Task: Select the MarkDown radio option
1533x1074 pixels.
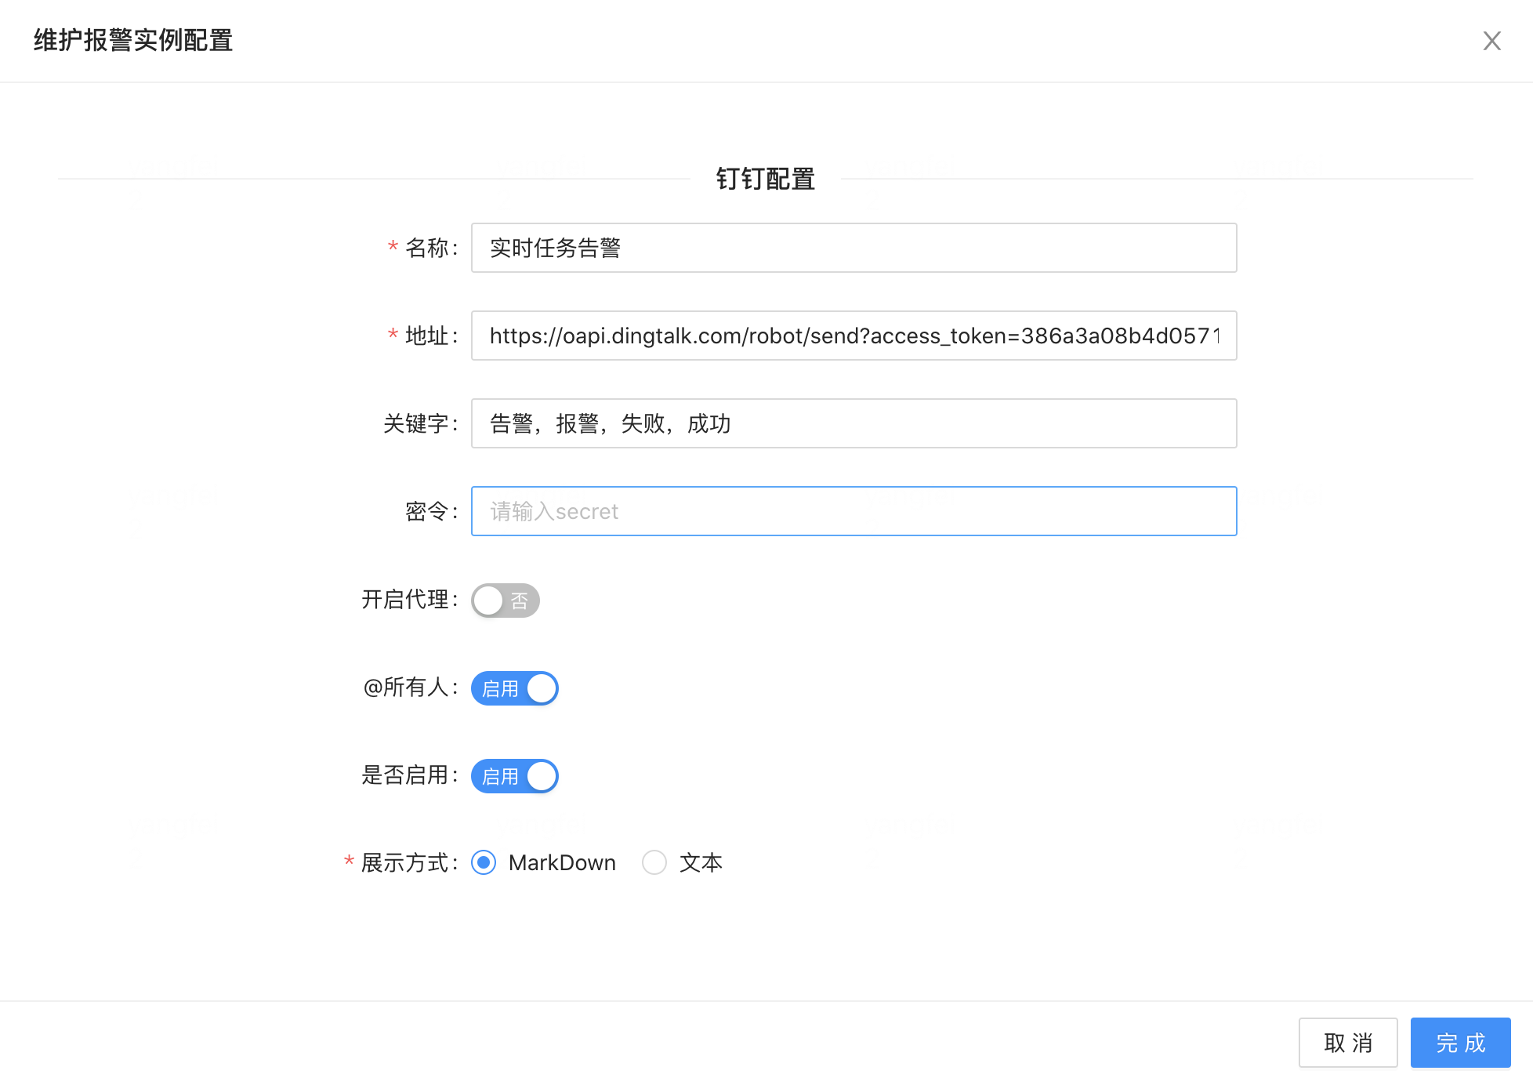Action: [x=484, y=862]
